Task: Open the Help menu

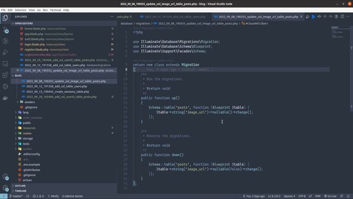Action: (x=66, y=10)
